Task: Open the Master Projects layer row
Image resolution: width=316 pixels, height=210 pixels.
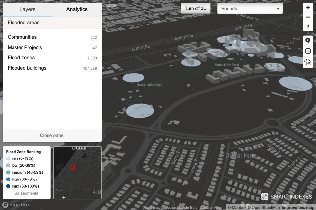Action: (52, 48)
